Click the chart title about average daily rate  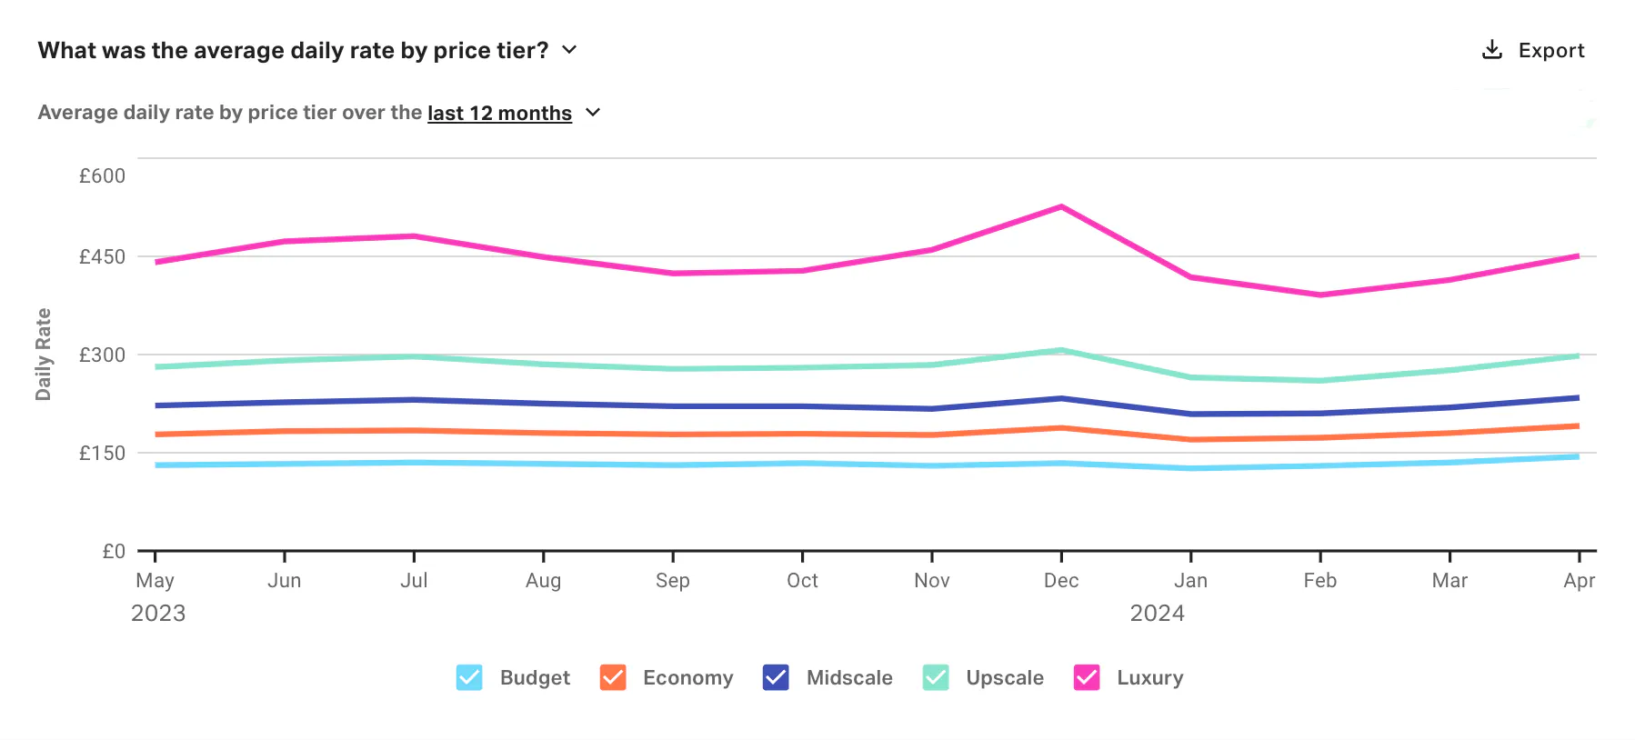[293, 50]
